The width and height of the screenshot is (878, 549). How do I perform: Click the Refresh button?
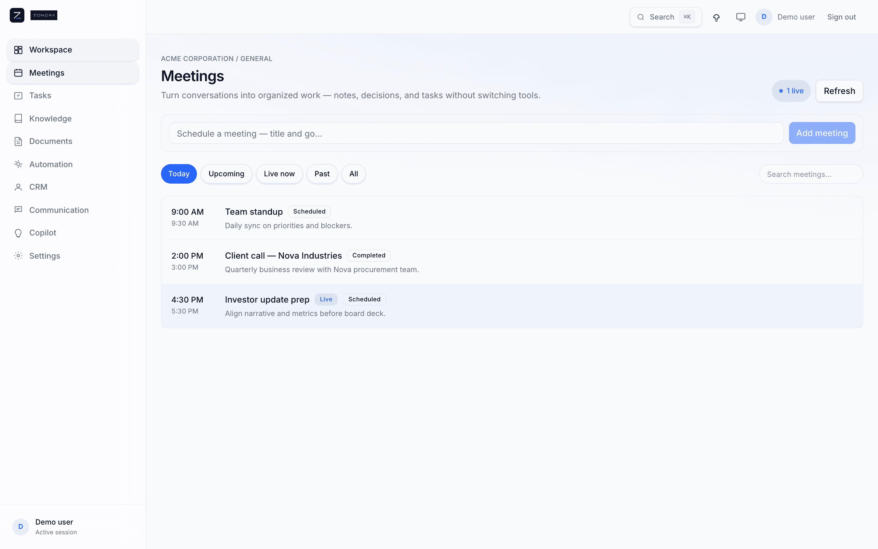[x=839, y=91]
